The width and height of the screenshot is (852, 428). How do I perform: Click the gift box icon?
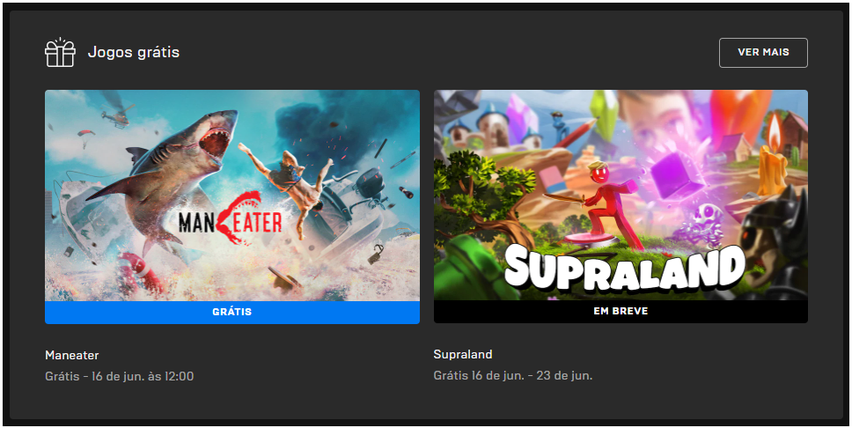coord(60,52)
